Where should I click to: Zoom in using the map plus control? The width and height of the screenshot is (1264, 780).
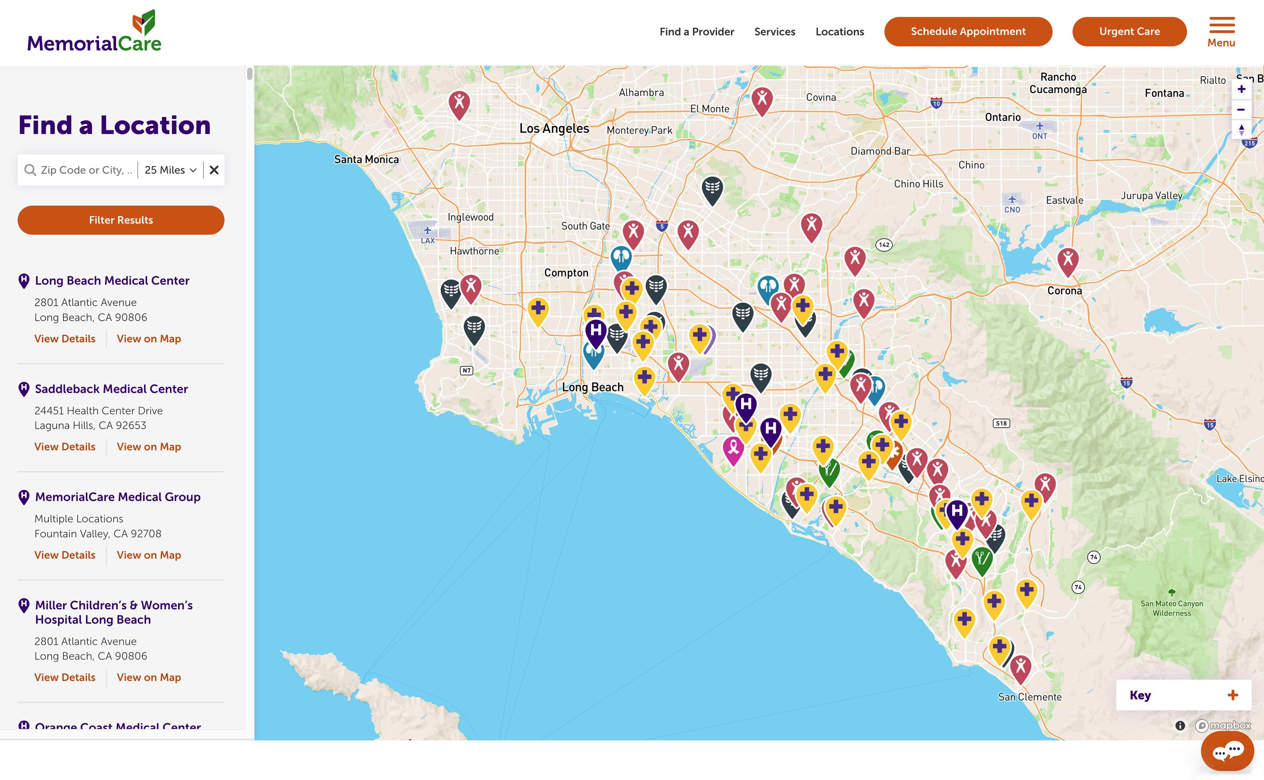[1242, 89]
